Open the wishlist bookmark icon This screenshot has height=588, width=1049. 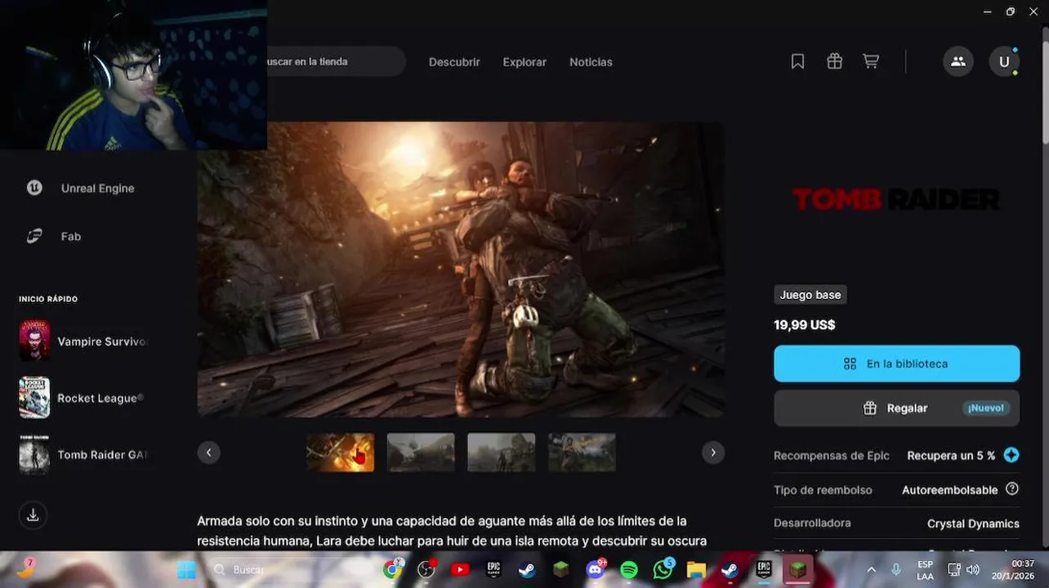point(797,61)
